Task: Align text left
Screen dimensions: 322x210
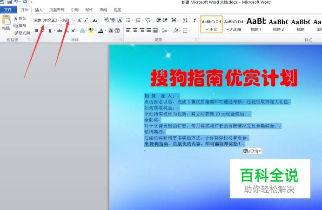Action: 128,31
